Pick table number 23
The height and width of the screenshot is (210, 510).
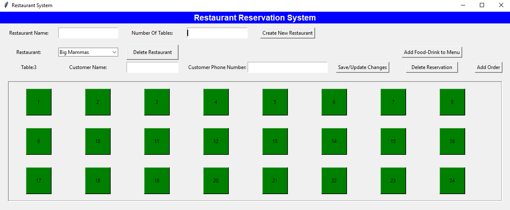pos(393,180)
